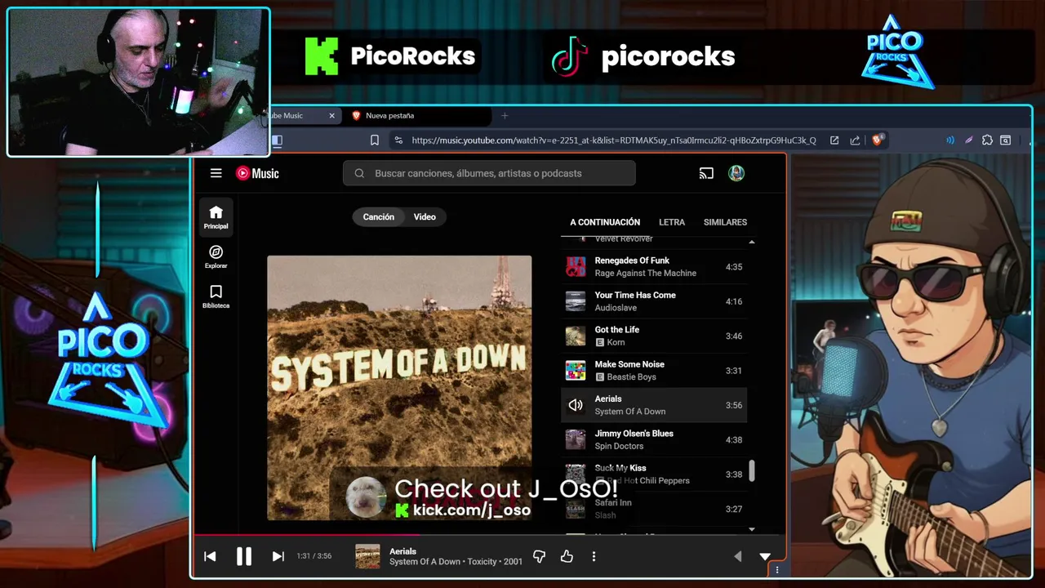Play Make Some Noise by Beastie Boys
This screenshot has height=588, width=1045.
(654, 371)
